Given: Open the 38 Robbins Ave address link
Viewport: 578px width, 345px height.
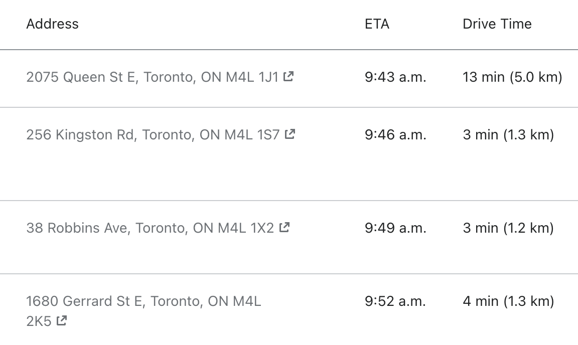Looking at the screenshot, I should tap(150, 228).
